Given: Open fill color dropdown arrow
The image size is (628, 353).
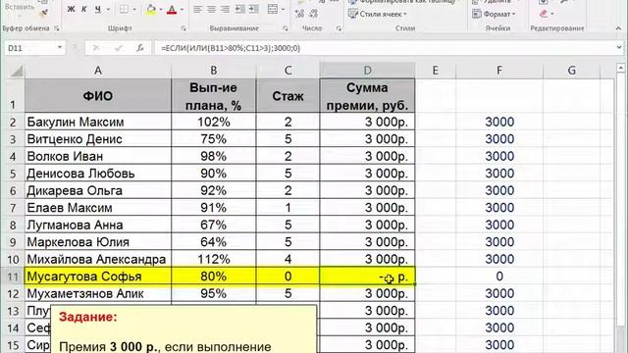Looking at the screenshot, I should pos(161,9).
